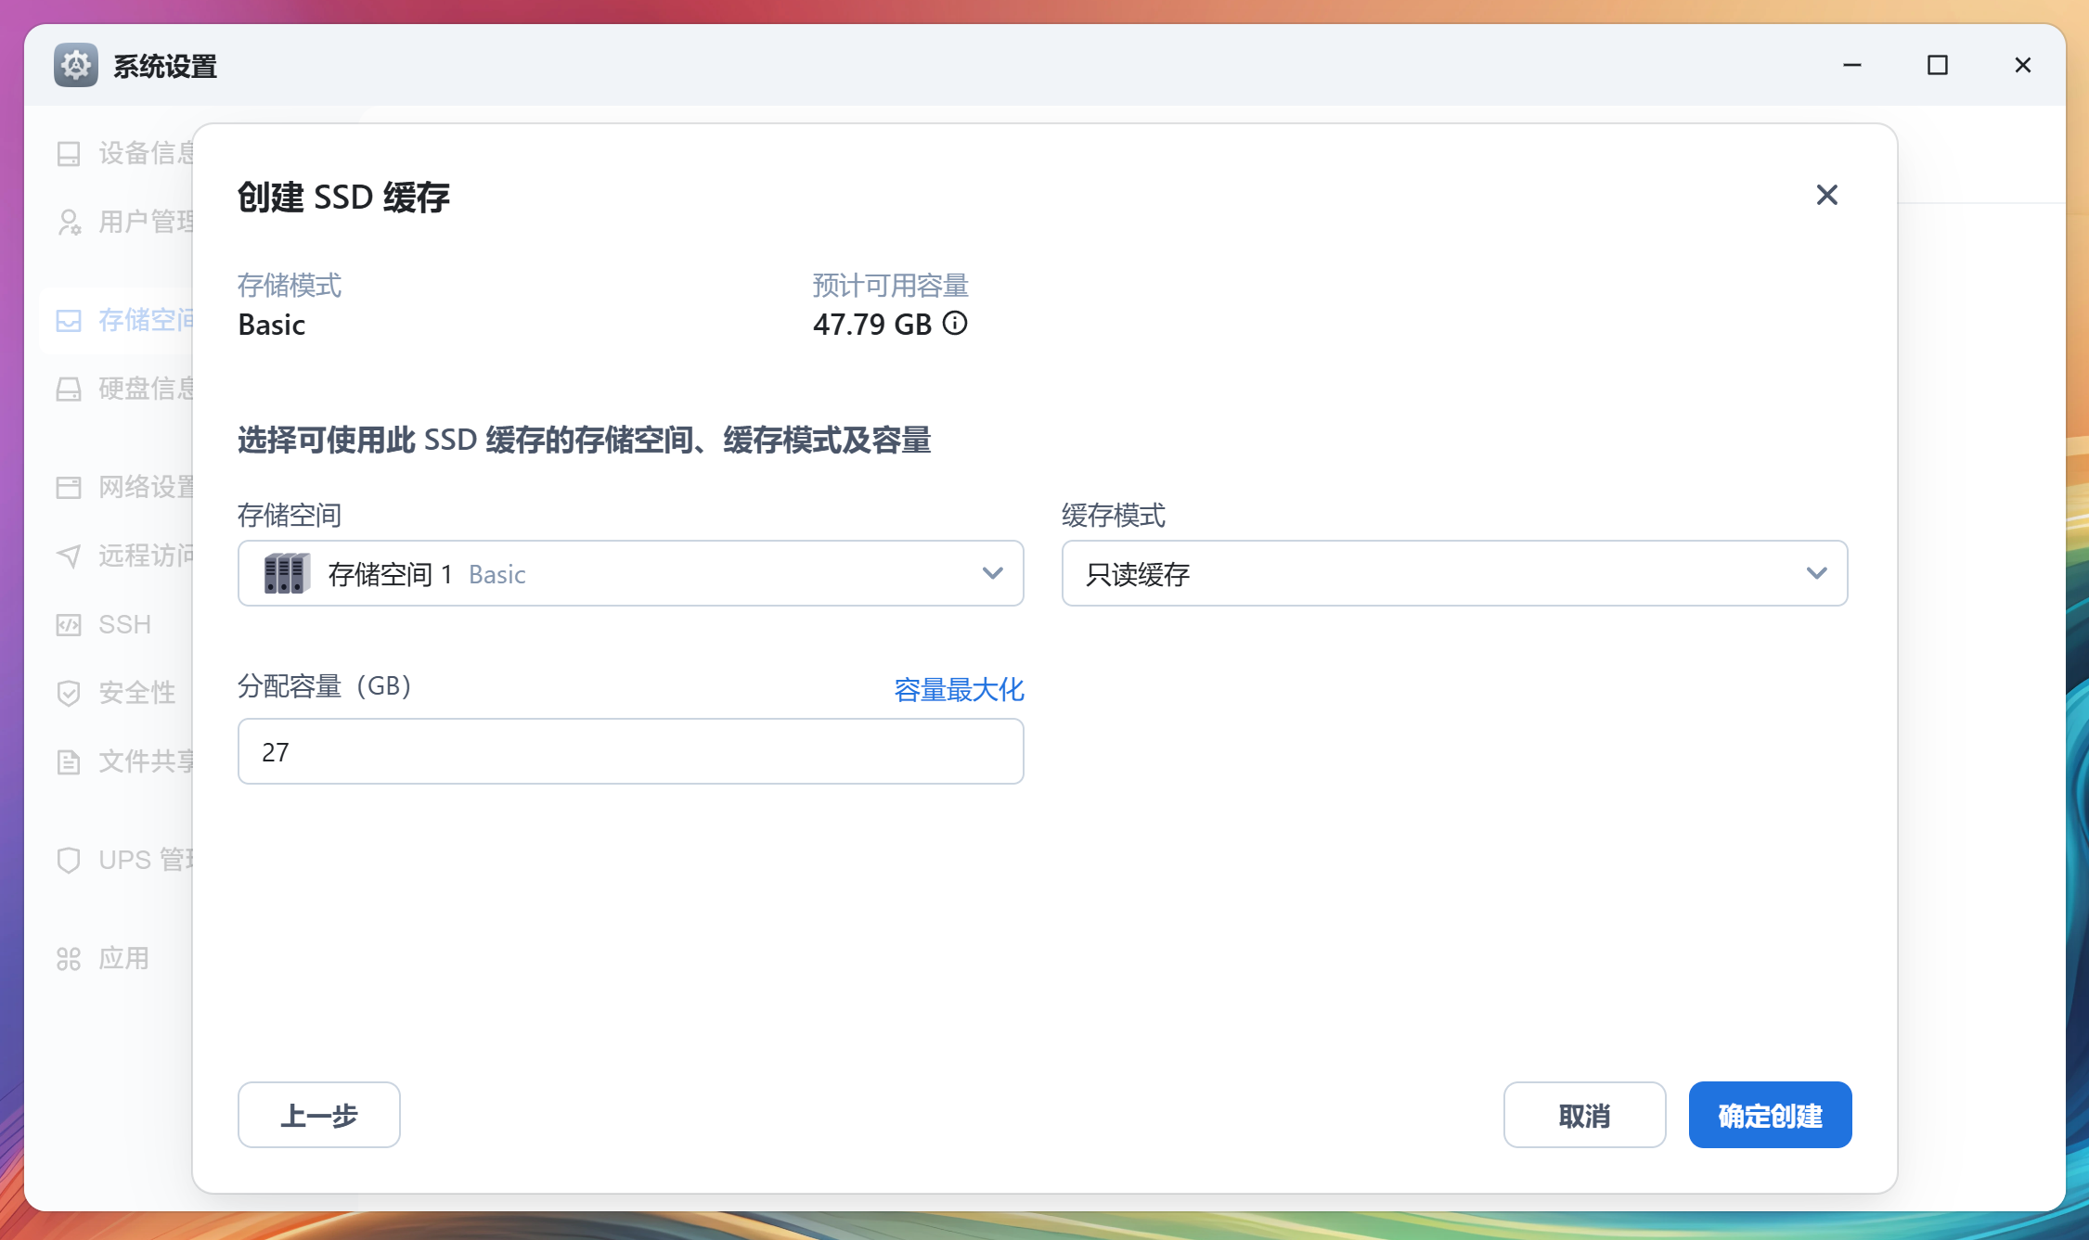Open the 硬盘信息 sidebar icon
The width and height of the screenshot is (2089, 1240).
(x=70, y=390)
